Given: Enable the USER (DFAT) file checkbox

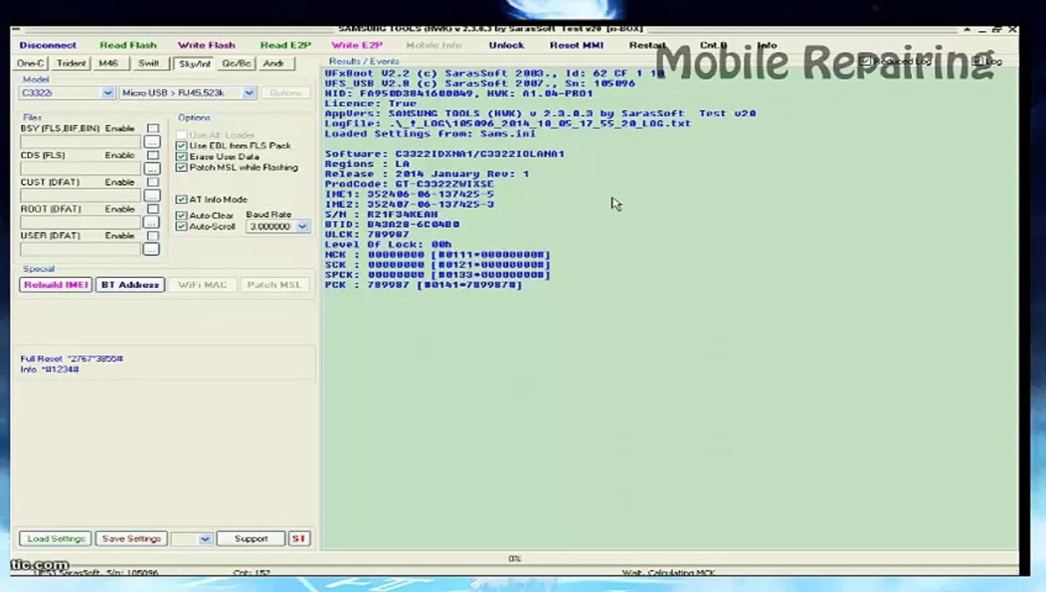Looking at the screenshot, I should click(152, 236).
